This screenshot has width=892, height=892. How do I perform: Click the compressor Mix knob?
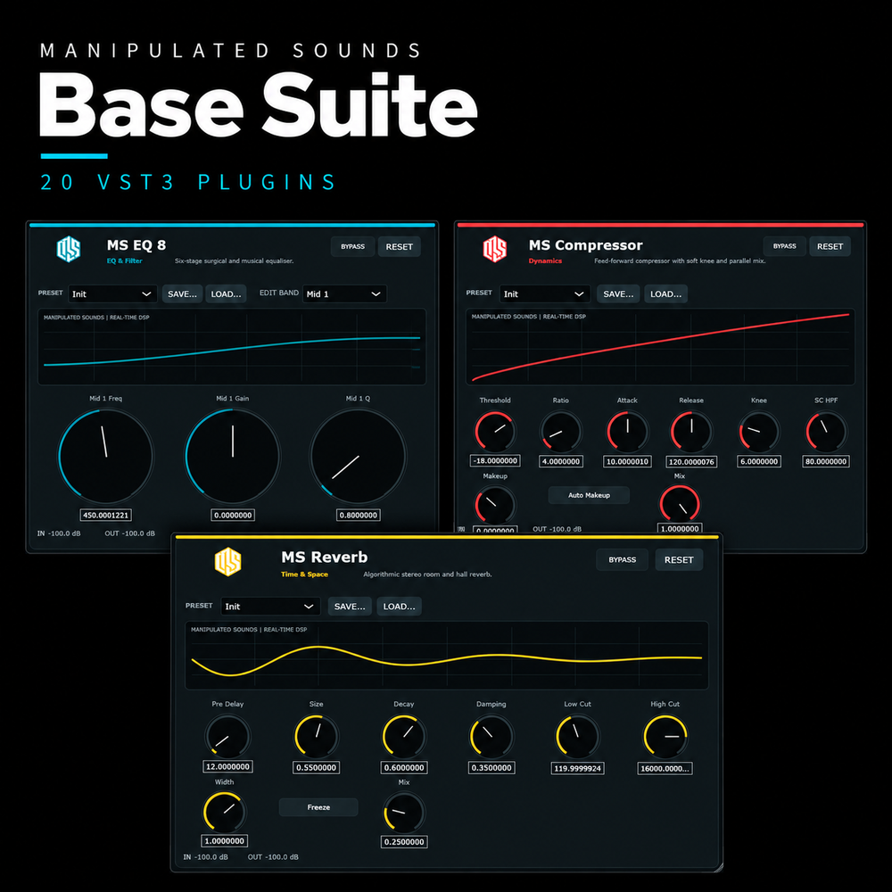(679, 504)
